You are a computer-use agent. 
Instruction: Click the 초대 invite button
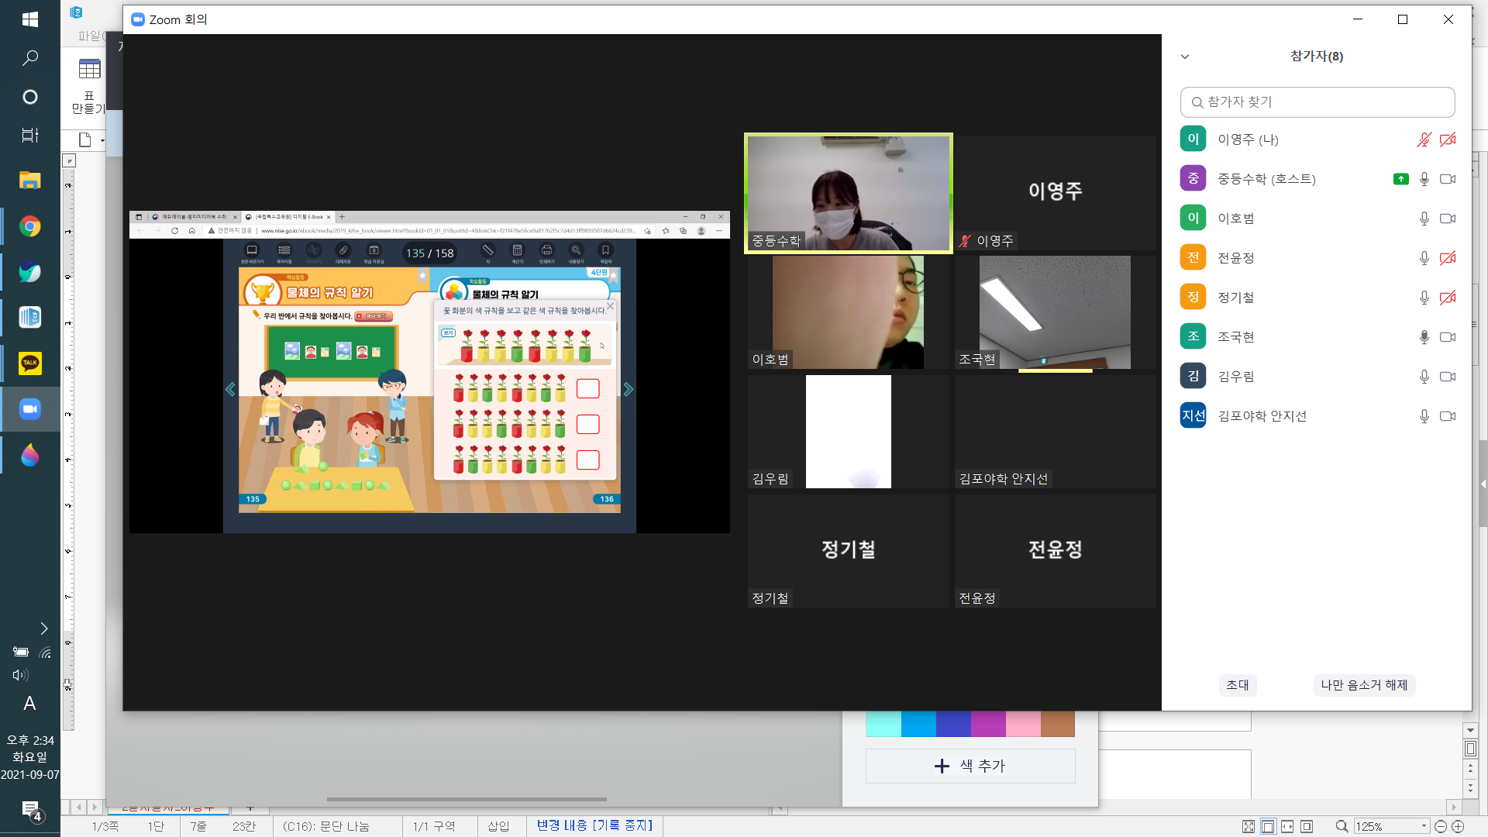coord(1237,685)
